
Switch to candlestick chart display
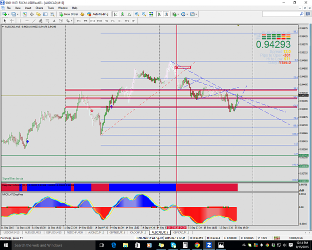point(122,14)
